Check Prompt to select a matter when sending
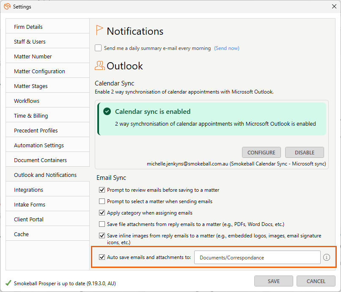 (x=102, y=201)
